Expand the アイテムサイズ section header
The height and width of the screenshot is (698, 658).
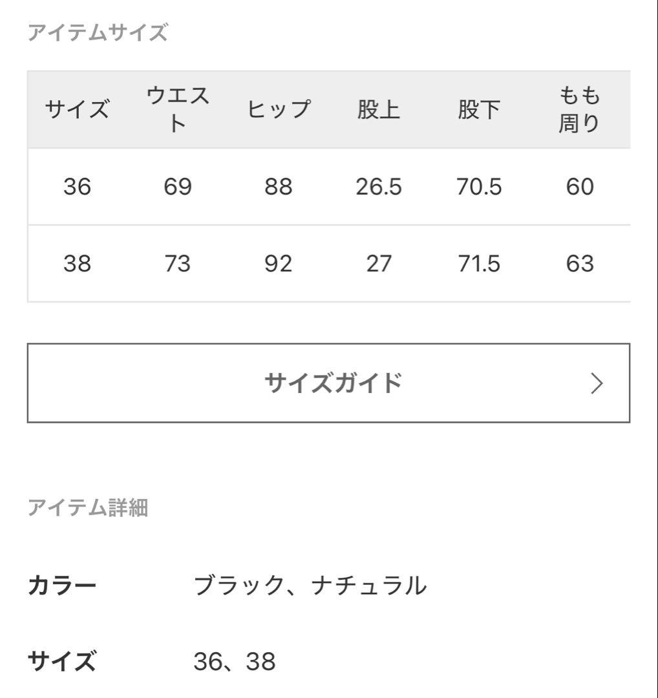pyautogui.click(x=97, y=31)
